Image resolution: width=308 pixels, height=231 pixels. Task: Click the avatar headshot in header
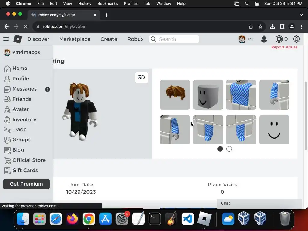pyautogui.click(x=242, y=39)
